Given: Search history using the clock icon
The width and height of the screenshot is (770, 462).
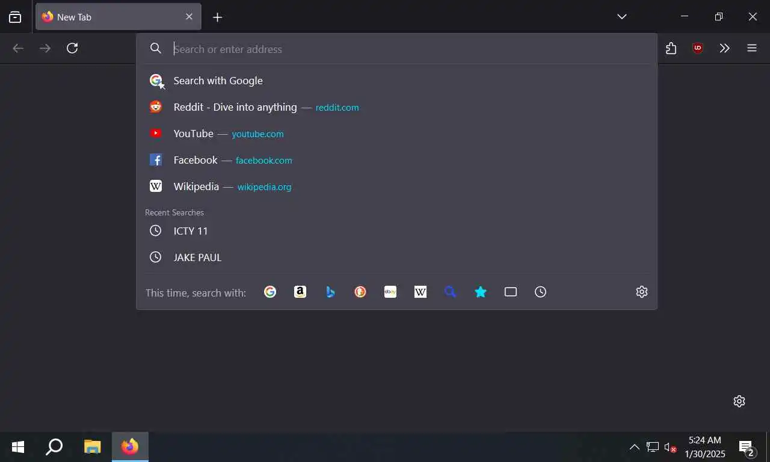Looking at the screenshot, I should [x=541, y=292].
